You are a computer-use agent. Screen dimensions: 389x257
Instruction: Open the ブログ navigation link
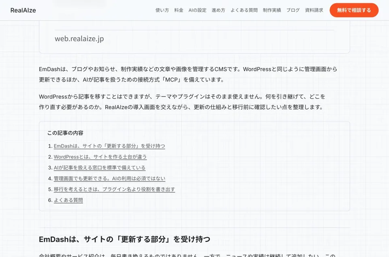click(x=293, y=10)
